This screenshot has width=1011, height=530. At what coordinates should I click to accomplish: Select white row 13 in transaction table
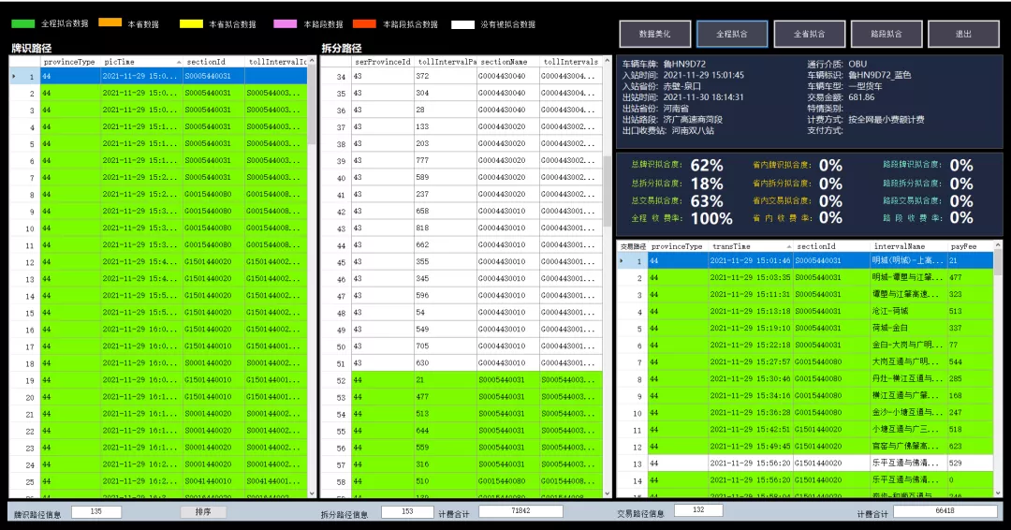[805, 464]
